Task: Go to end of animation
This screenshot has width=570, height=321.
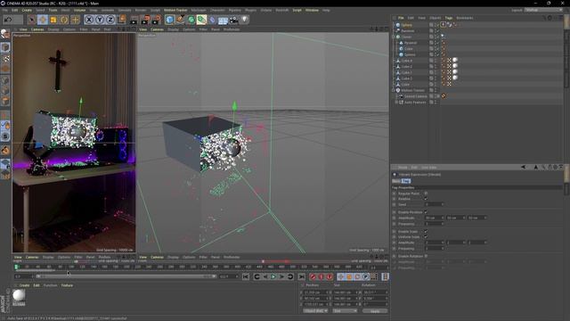Action: [x=301, y=277]
